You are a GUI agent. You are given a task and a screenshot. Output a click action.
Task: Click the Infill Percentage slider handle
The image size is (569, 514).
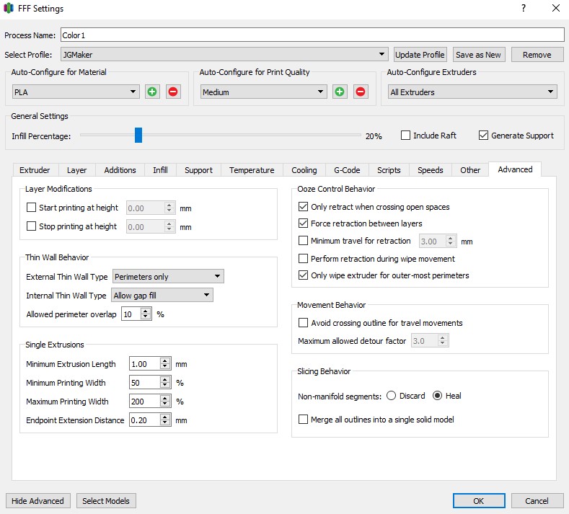tap(138, 135)
